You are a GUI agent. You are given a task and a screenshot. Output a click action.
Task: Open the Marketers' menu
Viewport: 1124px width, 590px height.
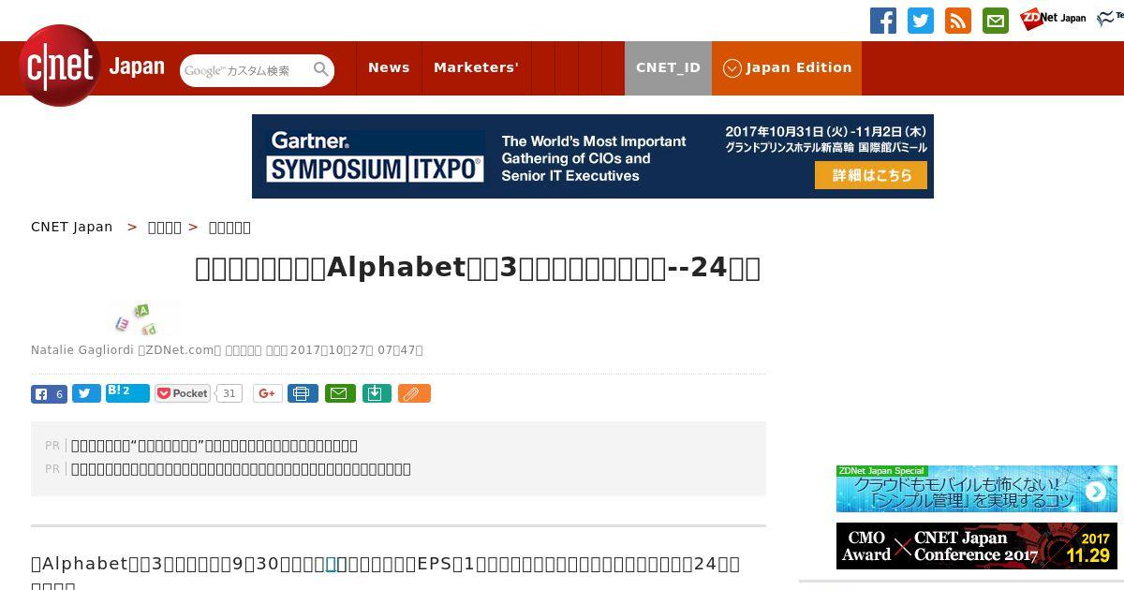[x=476, y=67]
